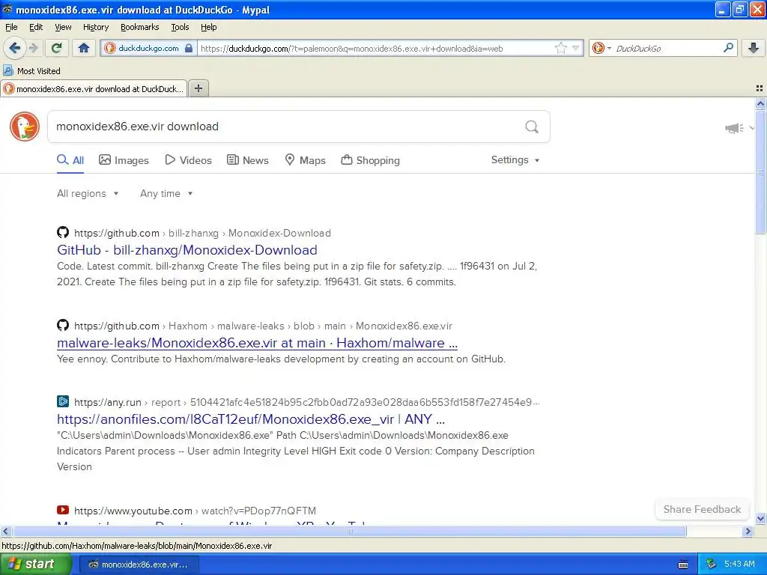Image resolution: width=767 pixels, height=575 pixels.
Task: Choose search engine via DuckDuckGo dropdown
Action: (x=601, y=48)
